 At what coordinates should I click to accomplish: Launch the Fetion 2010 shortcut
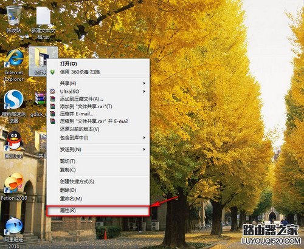(14, 183)
